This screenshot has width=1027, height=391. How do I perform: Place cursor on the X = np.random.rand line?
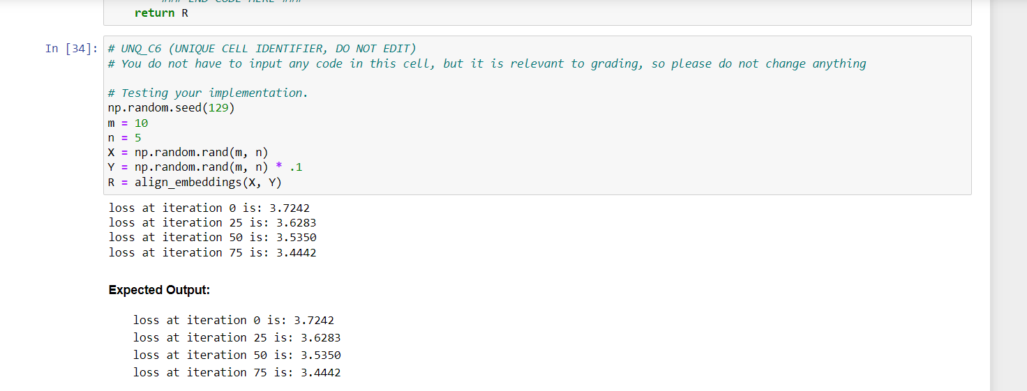[188, 153]
